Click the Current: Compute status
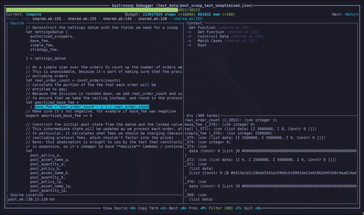Screen dimensions: 364x215 tap(24, 14)
